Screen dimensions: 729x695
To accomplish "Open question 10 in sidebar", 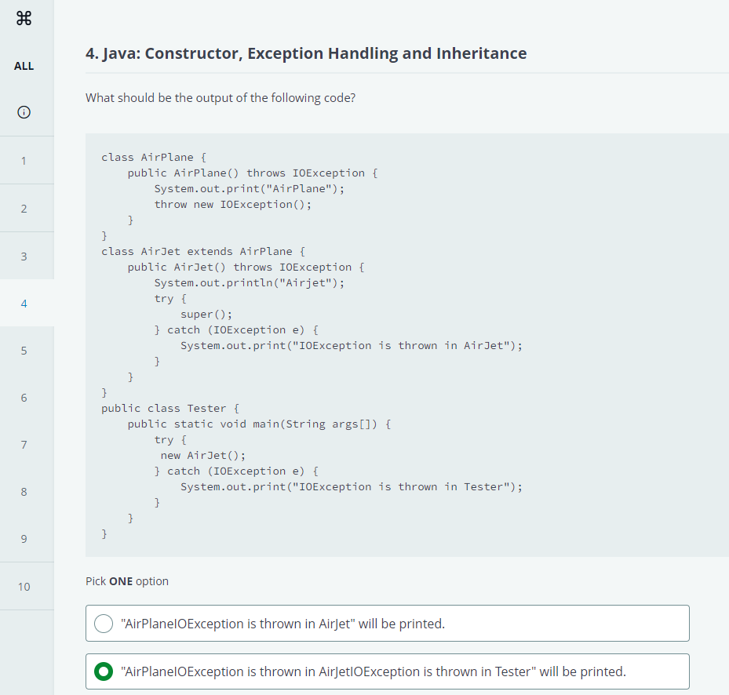I will click(24, 587).
